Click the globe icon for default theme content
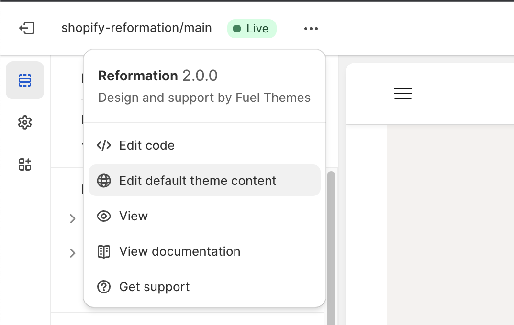 [x=103, y=181]
